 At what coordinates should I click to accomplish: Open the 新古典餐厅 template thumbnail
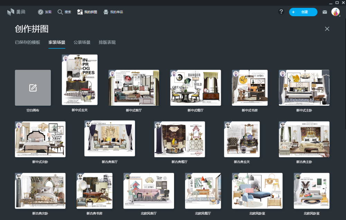click(180, 139)
